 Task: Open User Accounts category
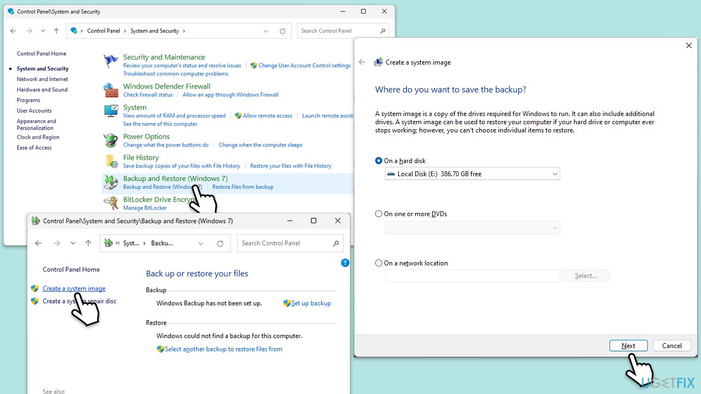34,111
